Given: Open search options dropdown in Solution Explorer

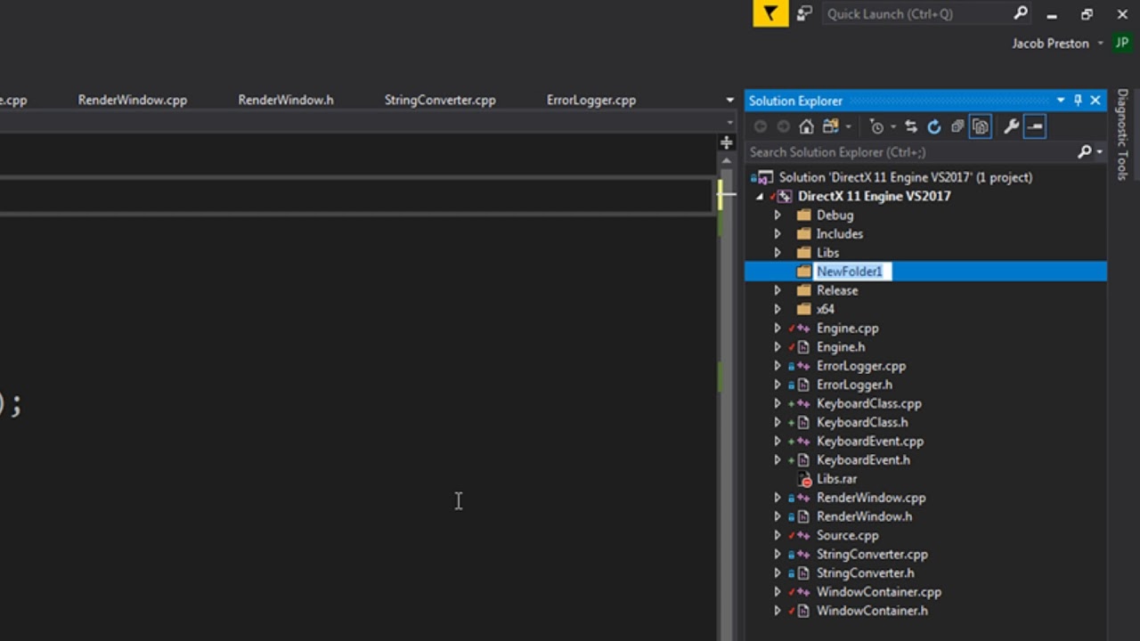Looking at the screenshot, I should click(x=1100, y=152).
